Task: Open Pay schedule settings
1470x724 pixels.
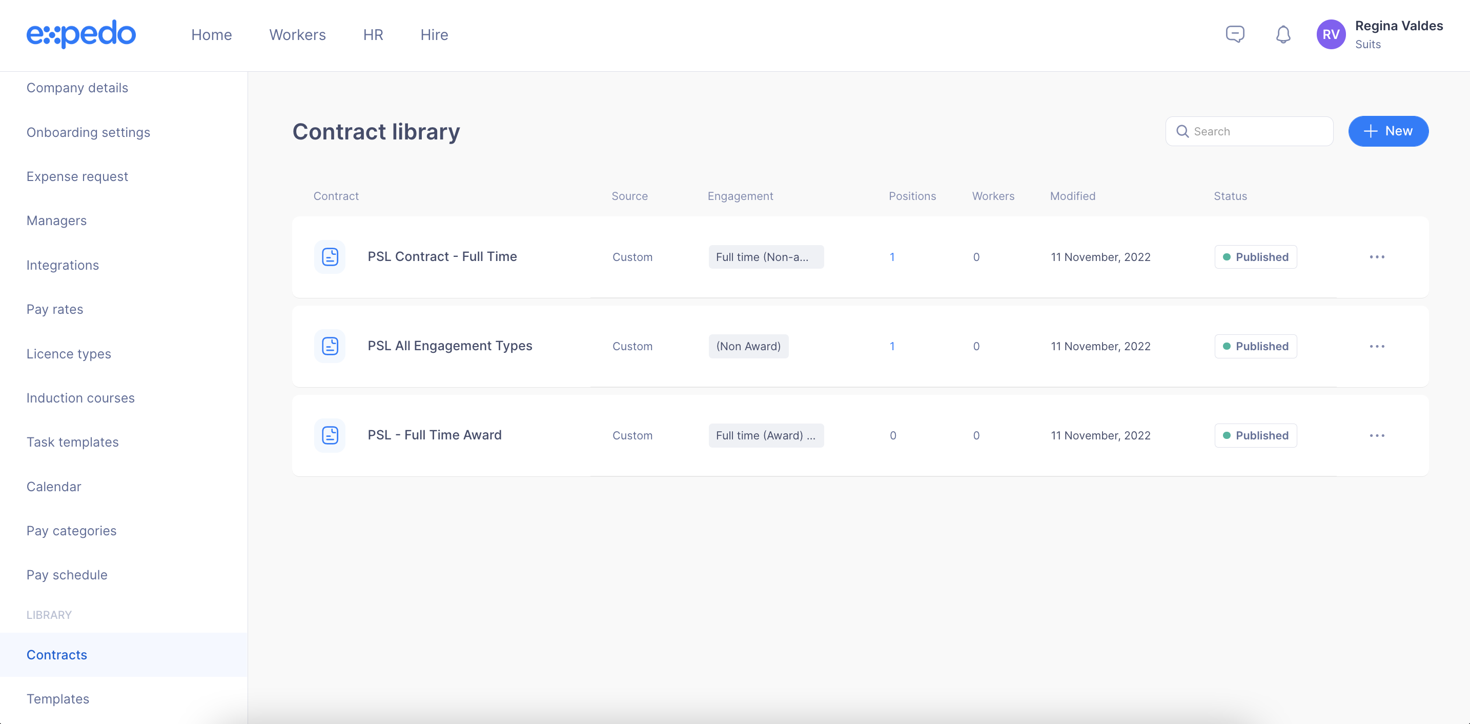Action: (67, 575)
